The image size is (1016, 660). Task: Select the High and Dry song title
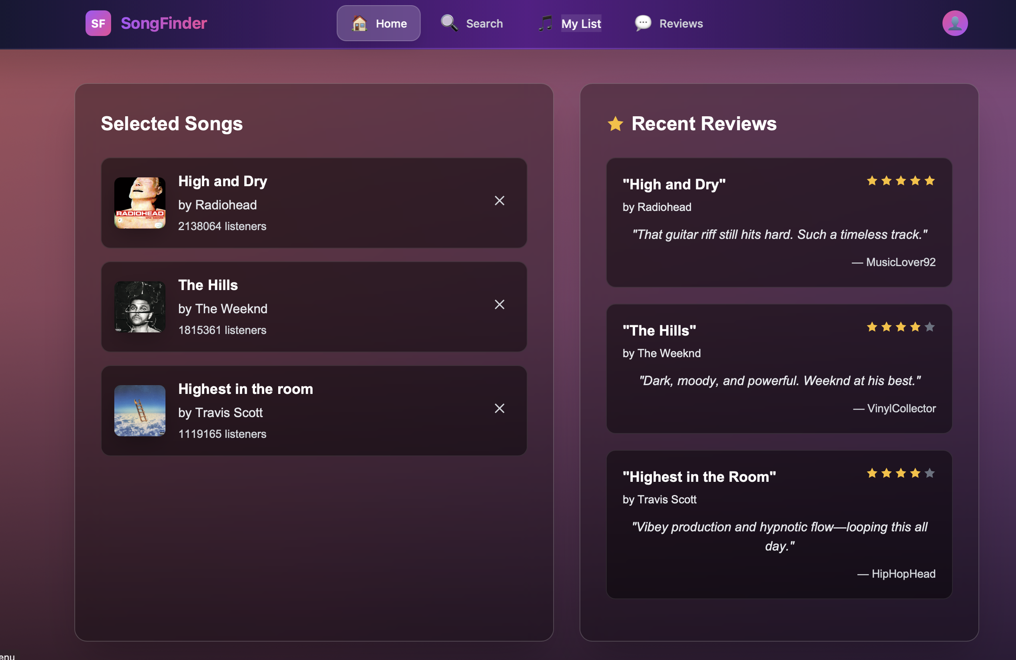(x=223, y=181)
